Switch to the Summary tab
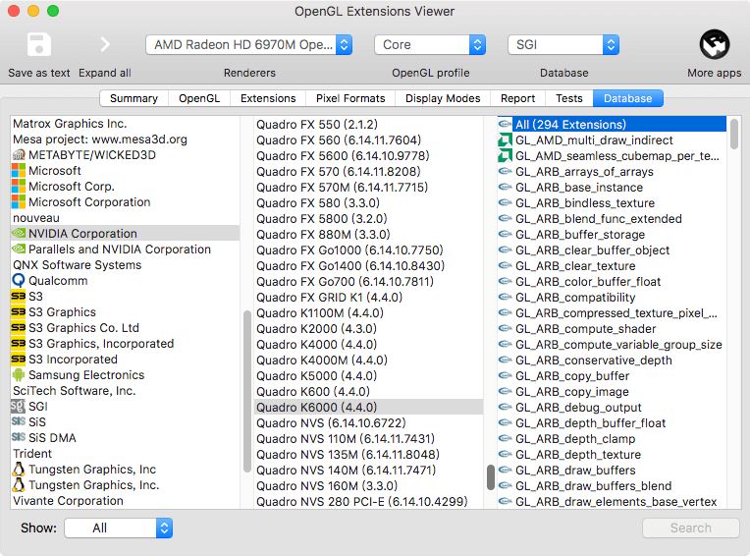Image resolution: width=750 pixels, height=556 pixels. (134, 98)
